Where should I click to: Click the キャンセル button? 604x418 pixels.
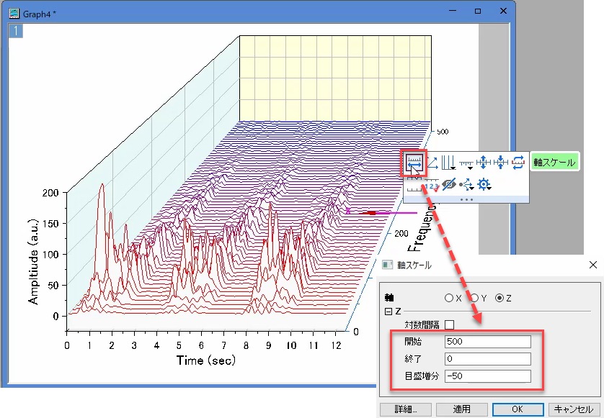pyautogui.click(x=574, y=409)
